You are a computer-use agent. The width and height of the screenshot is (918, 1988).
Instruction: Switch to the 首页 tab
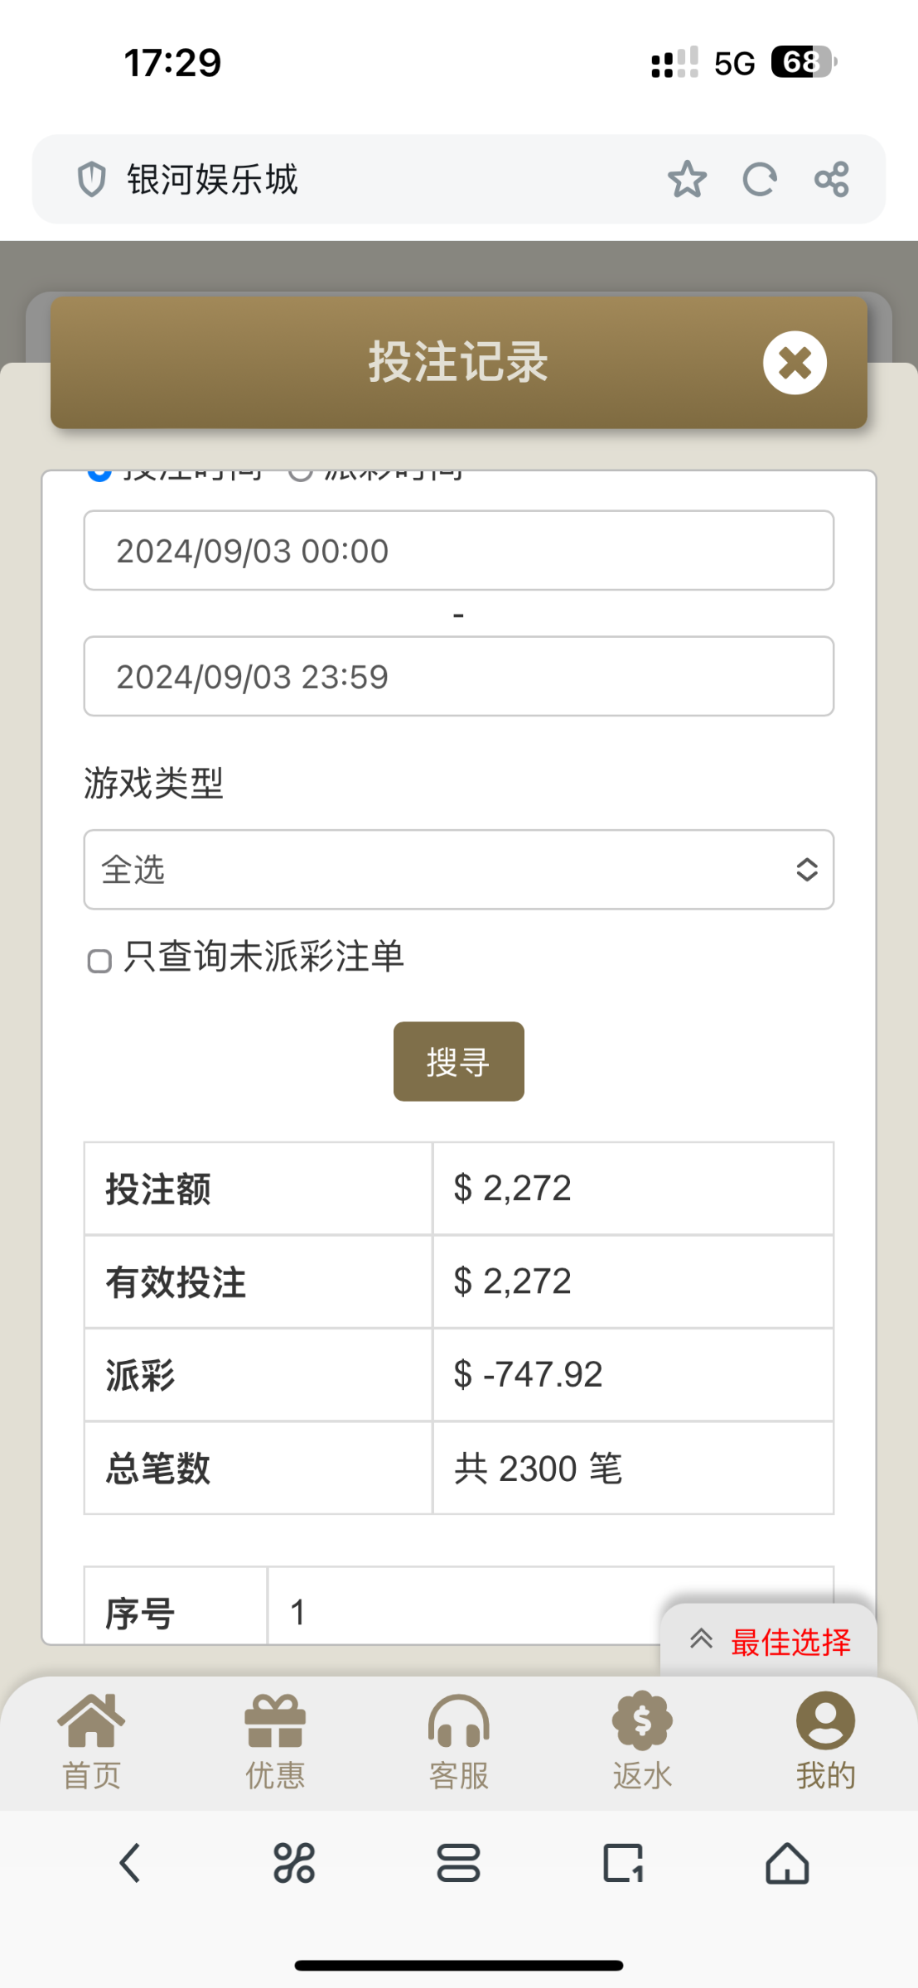tap(91, 1741)
